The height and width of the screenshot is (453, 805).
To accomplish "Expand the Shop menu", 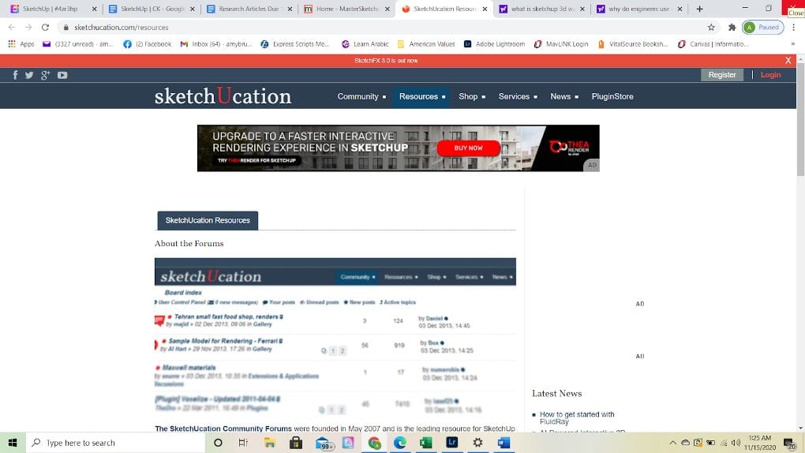I will (x=472, y=96).
